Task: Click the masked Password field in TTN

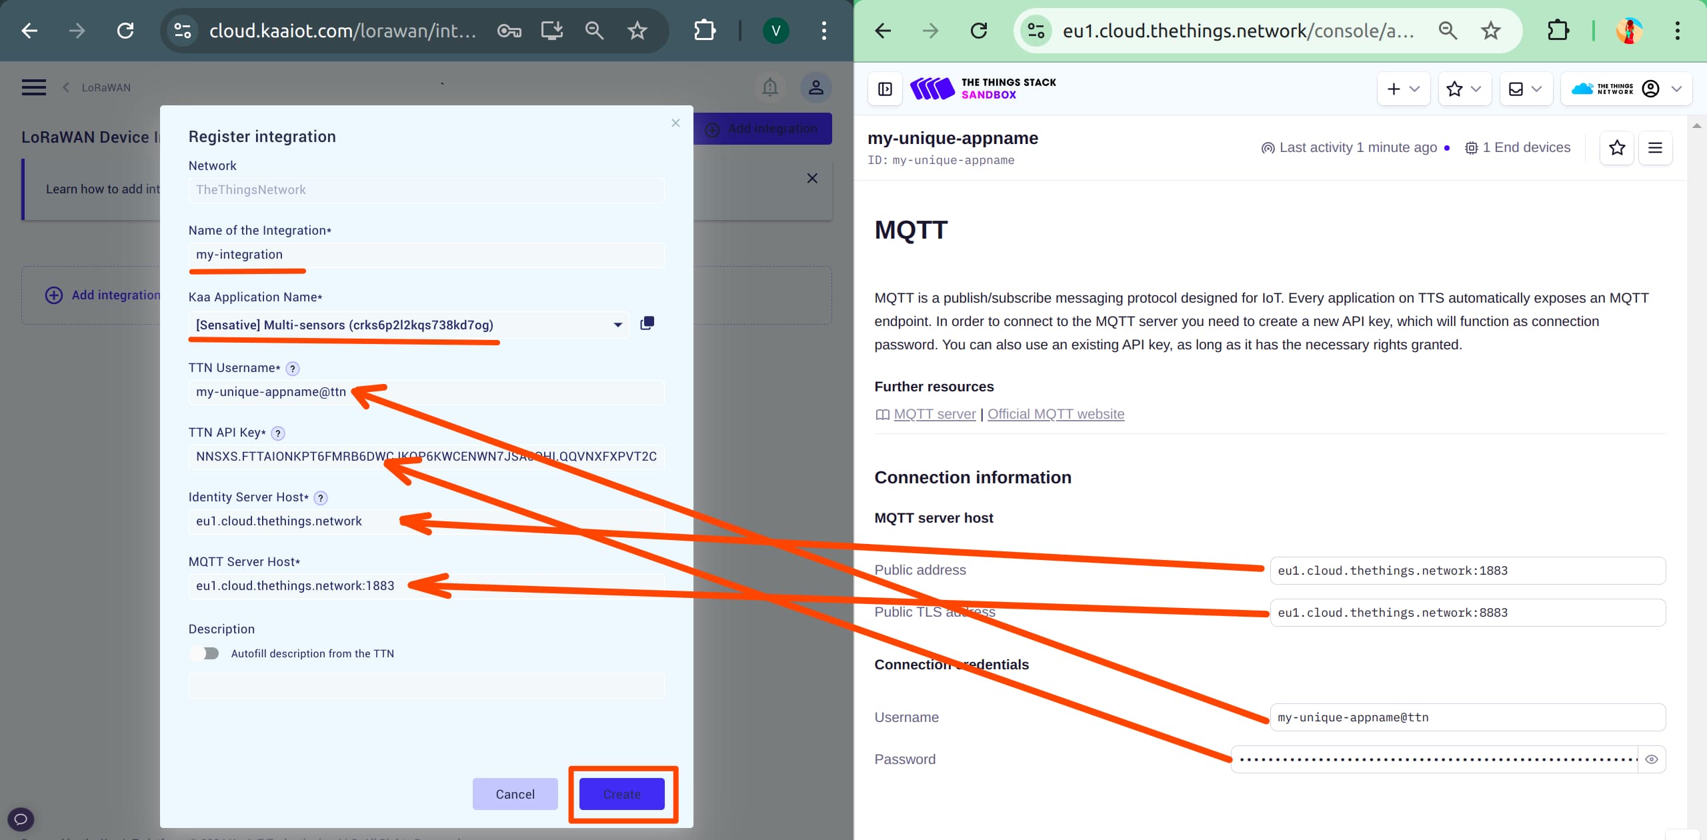Action: [1434, 759]
